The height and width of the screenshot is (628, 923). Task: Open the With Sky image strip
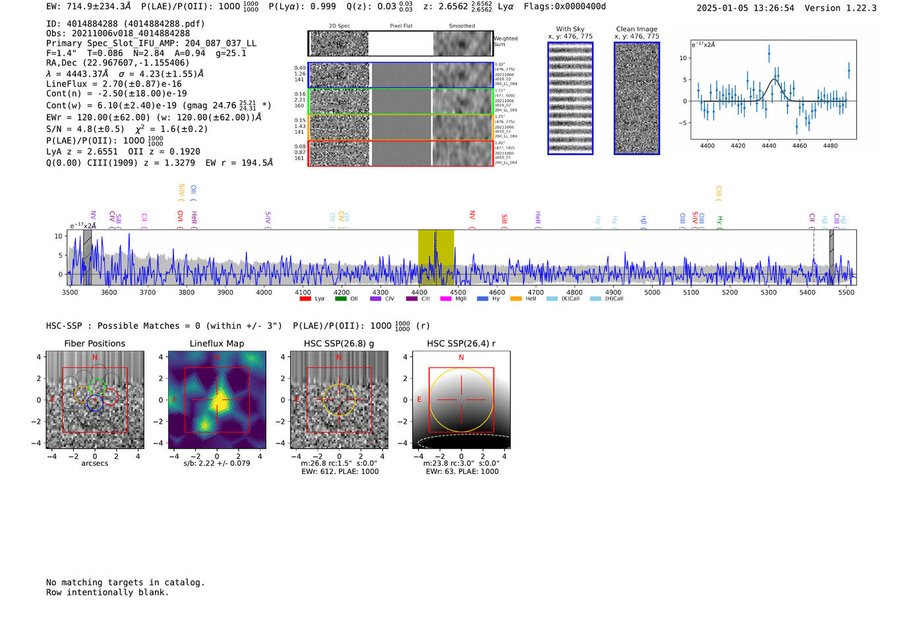570,98
